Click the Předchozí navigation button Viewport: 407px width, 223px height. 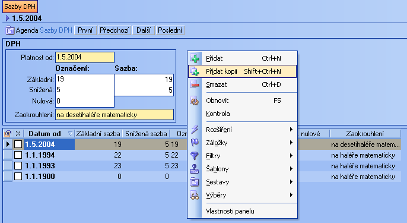(x=115, y=30)
